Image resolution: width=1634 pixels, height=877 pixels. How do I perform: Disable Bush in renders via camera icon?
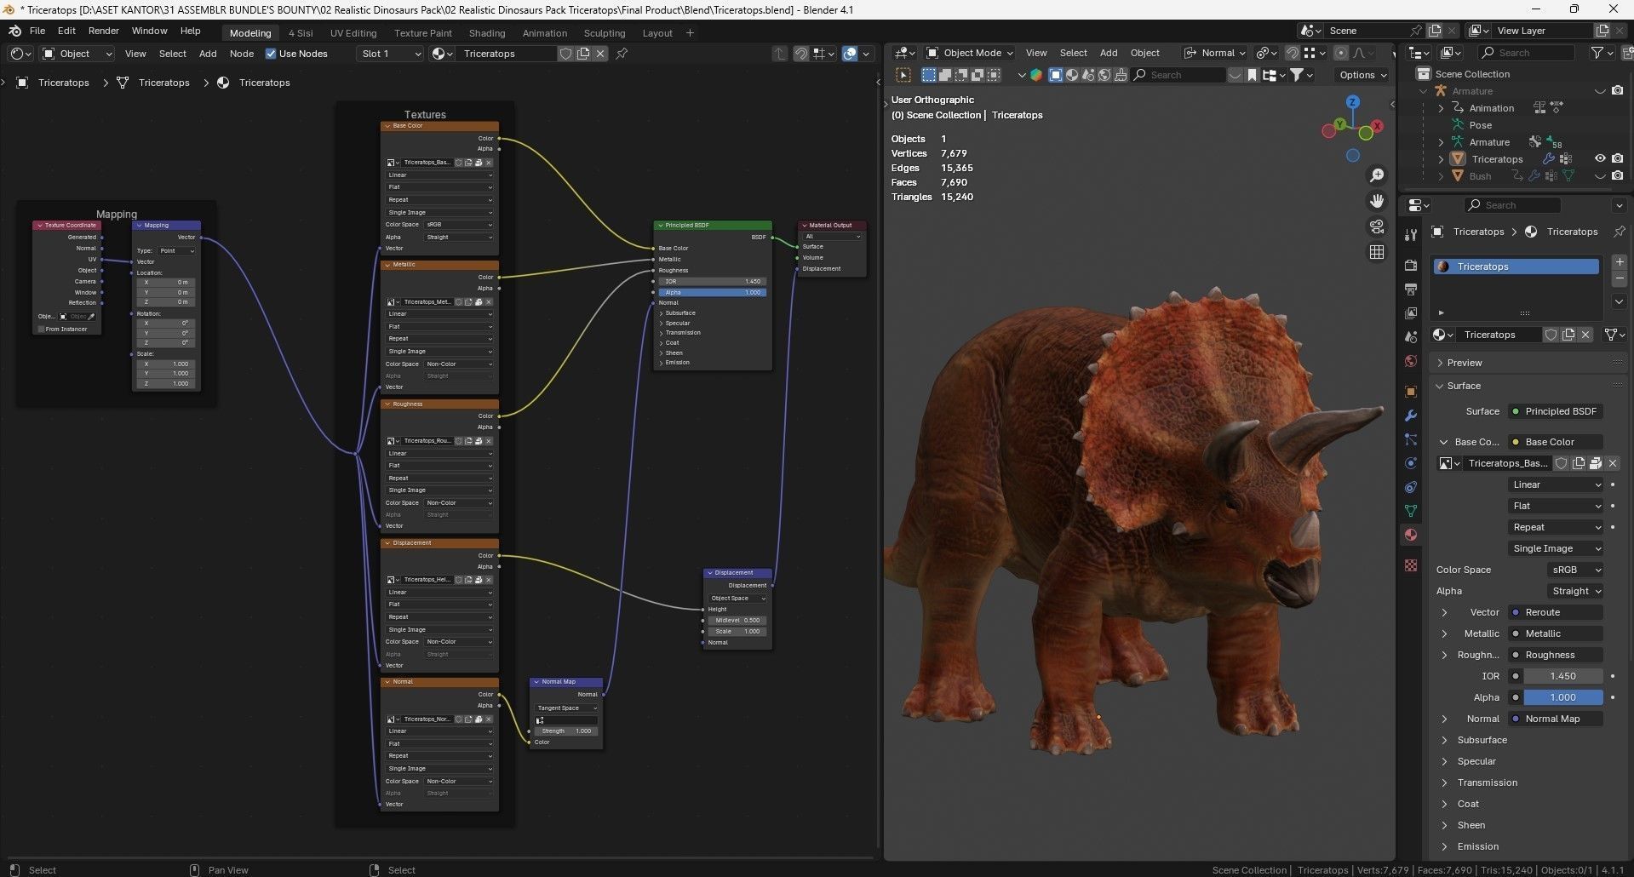point(1617,176)
